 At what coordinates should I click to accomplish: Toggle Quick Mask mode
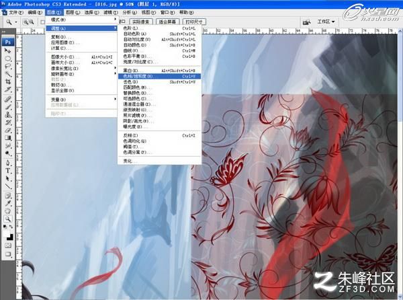7,246
